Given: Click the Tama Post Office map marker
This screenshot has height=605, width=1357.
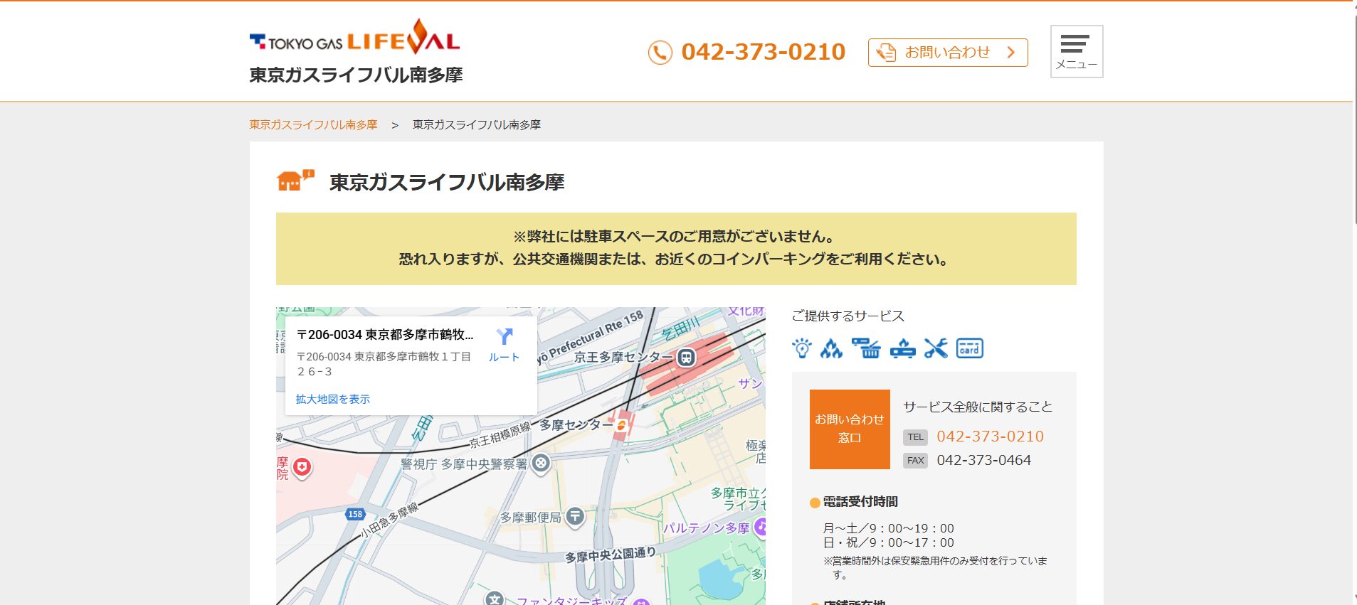Looking at the screenshot, I should [575, 517].
